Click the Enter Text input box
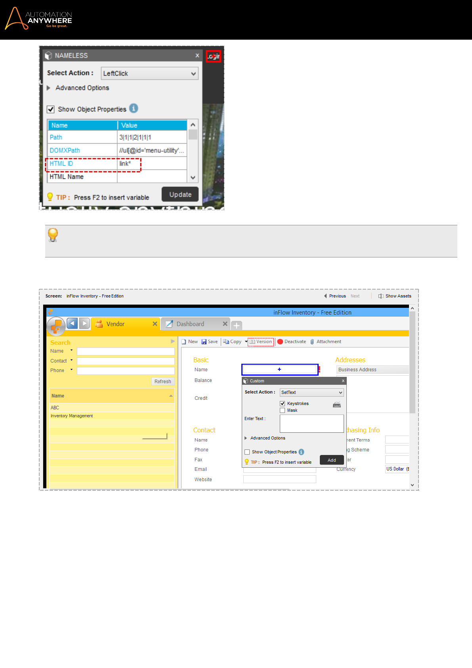 coord(312,424)
